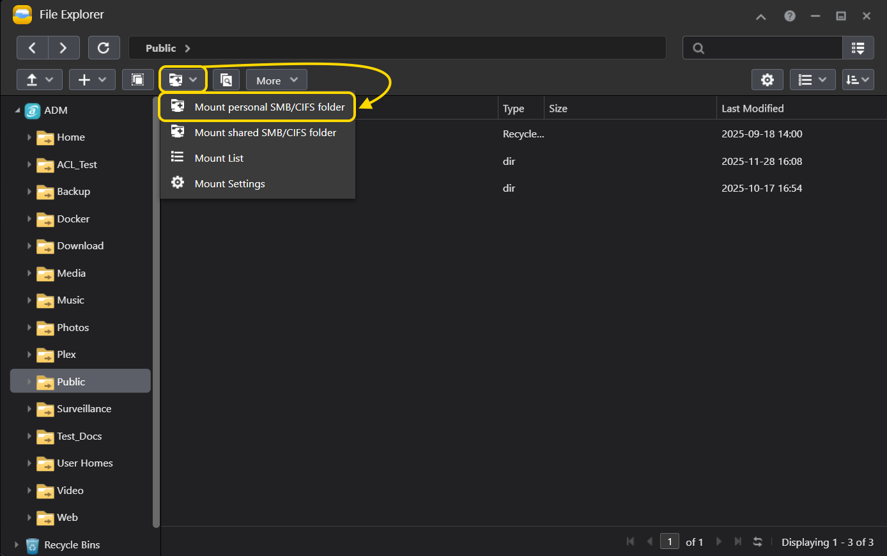The height and width of the screenshot is (556, 887).
Task: Open the File Explorer settings gear
Action: tap(767, 80)
